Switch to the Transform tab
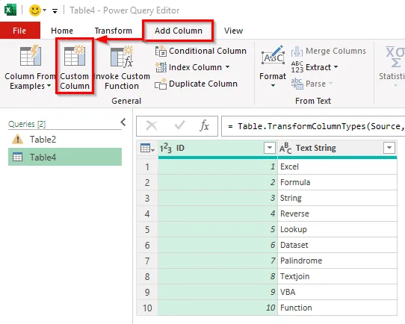 [x=113, y=31]
